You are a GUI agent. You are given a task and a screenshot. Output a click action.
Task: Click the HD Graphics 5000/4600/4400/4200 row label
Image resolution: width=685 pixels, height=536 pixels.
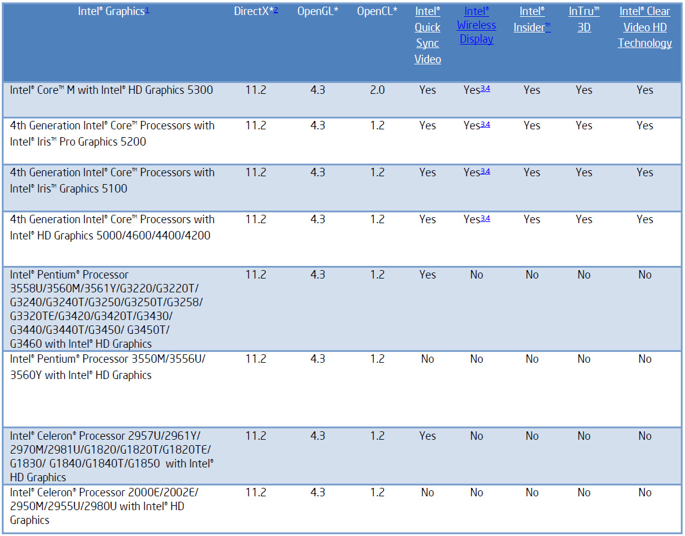point(112,227)
